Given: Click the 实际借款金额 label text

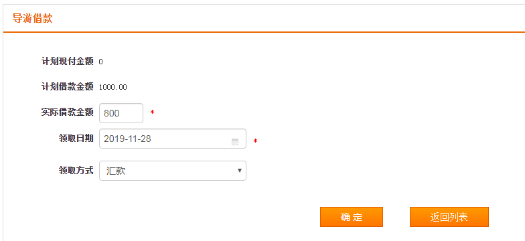Looking at the screenshot, I should pyautogui.click(x=67, y=112).
